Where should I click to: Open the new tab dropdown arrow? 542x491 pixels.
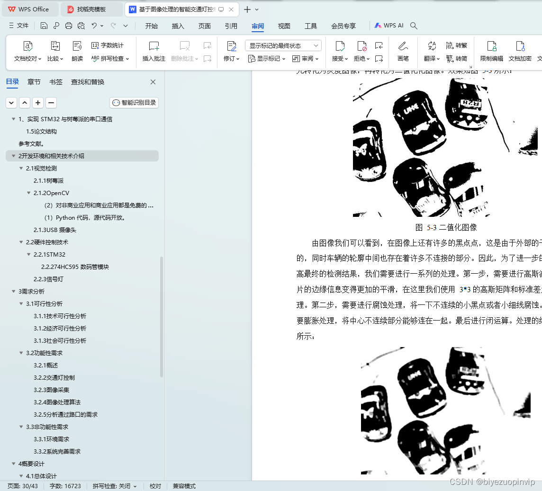click(x=256, y=9)
